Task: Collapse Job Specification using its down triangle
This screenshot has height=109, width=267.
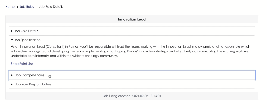Action: [x=12, y=40]
